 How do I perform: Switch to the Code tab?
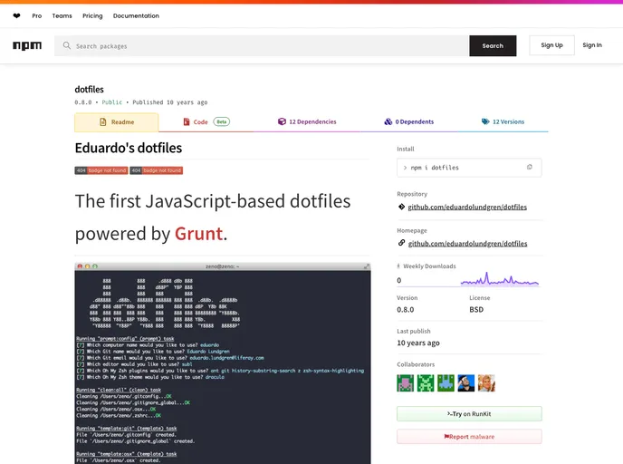tap(206, 122)
